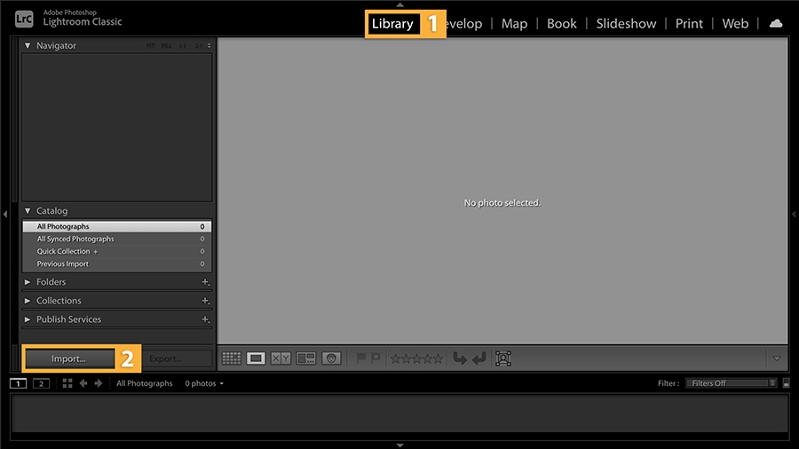The width and height of the screenshot is (799, 449).
Task: Toggle flag as picked icon
Action: tap(360, 358)
